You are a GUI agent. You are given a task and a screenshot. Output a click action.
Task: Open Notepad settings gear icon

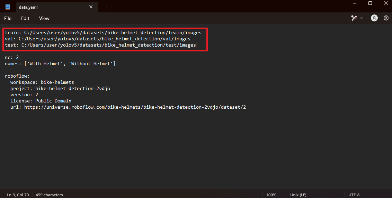[386, 18]
